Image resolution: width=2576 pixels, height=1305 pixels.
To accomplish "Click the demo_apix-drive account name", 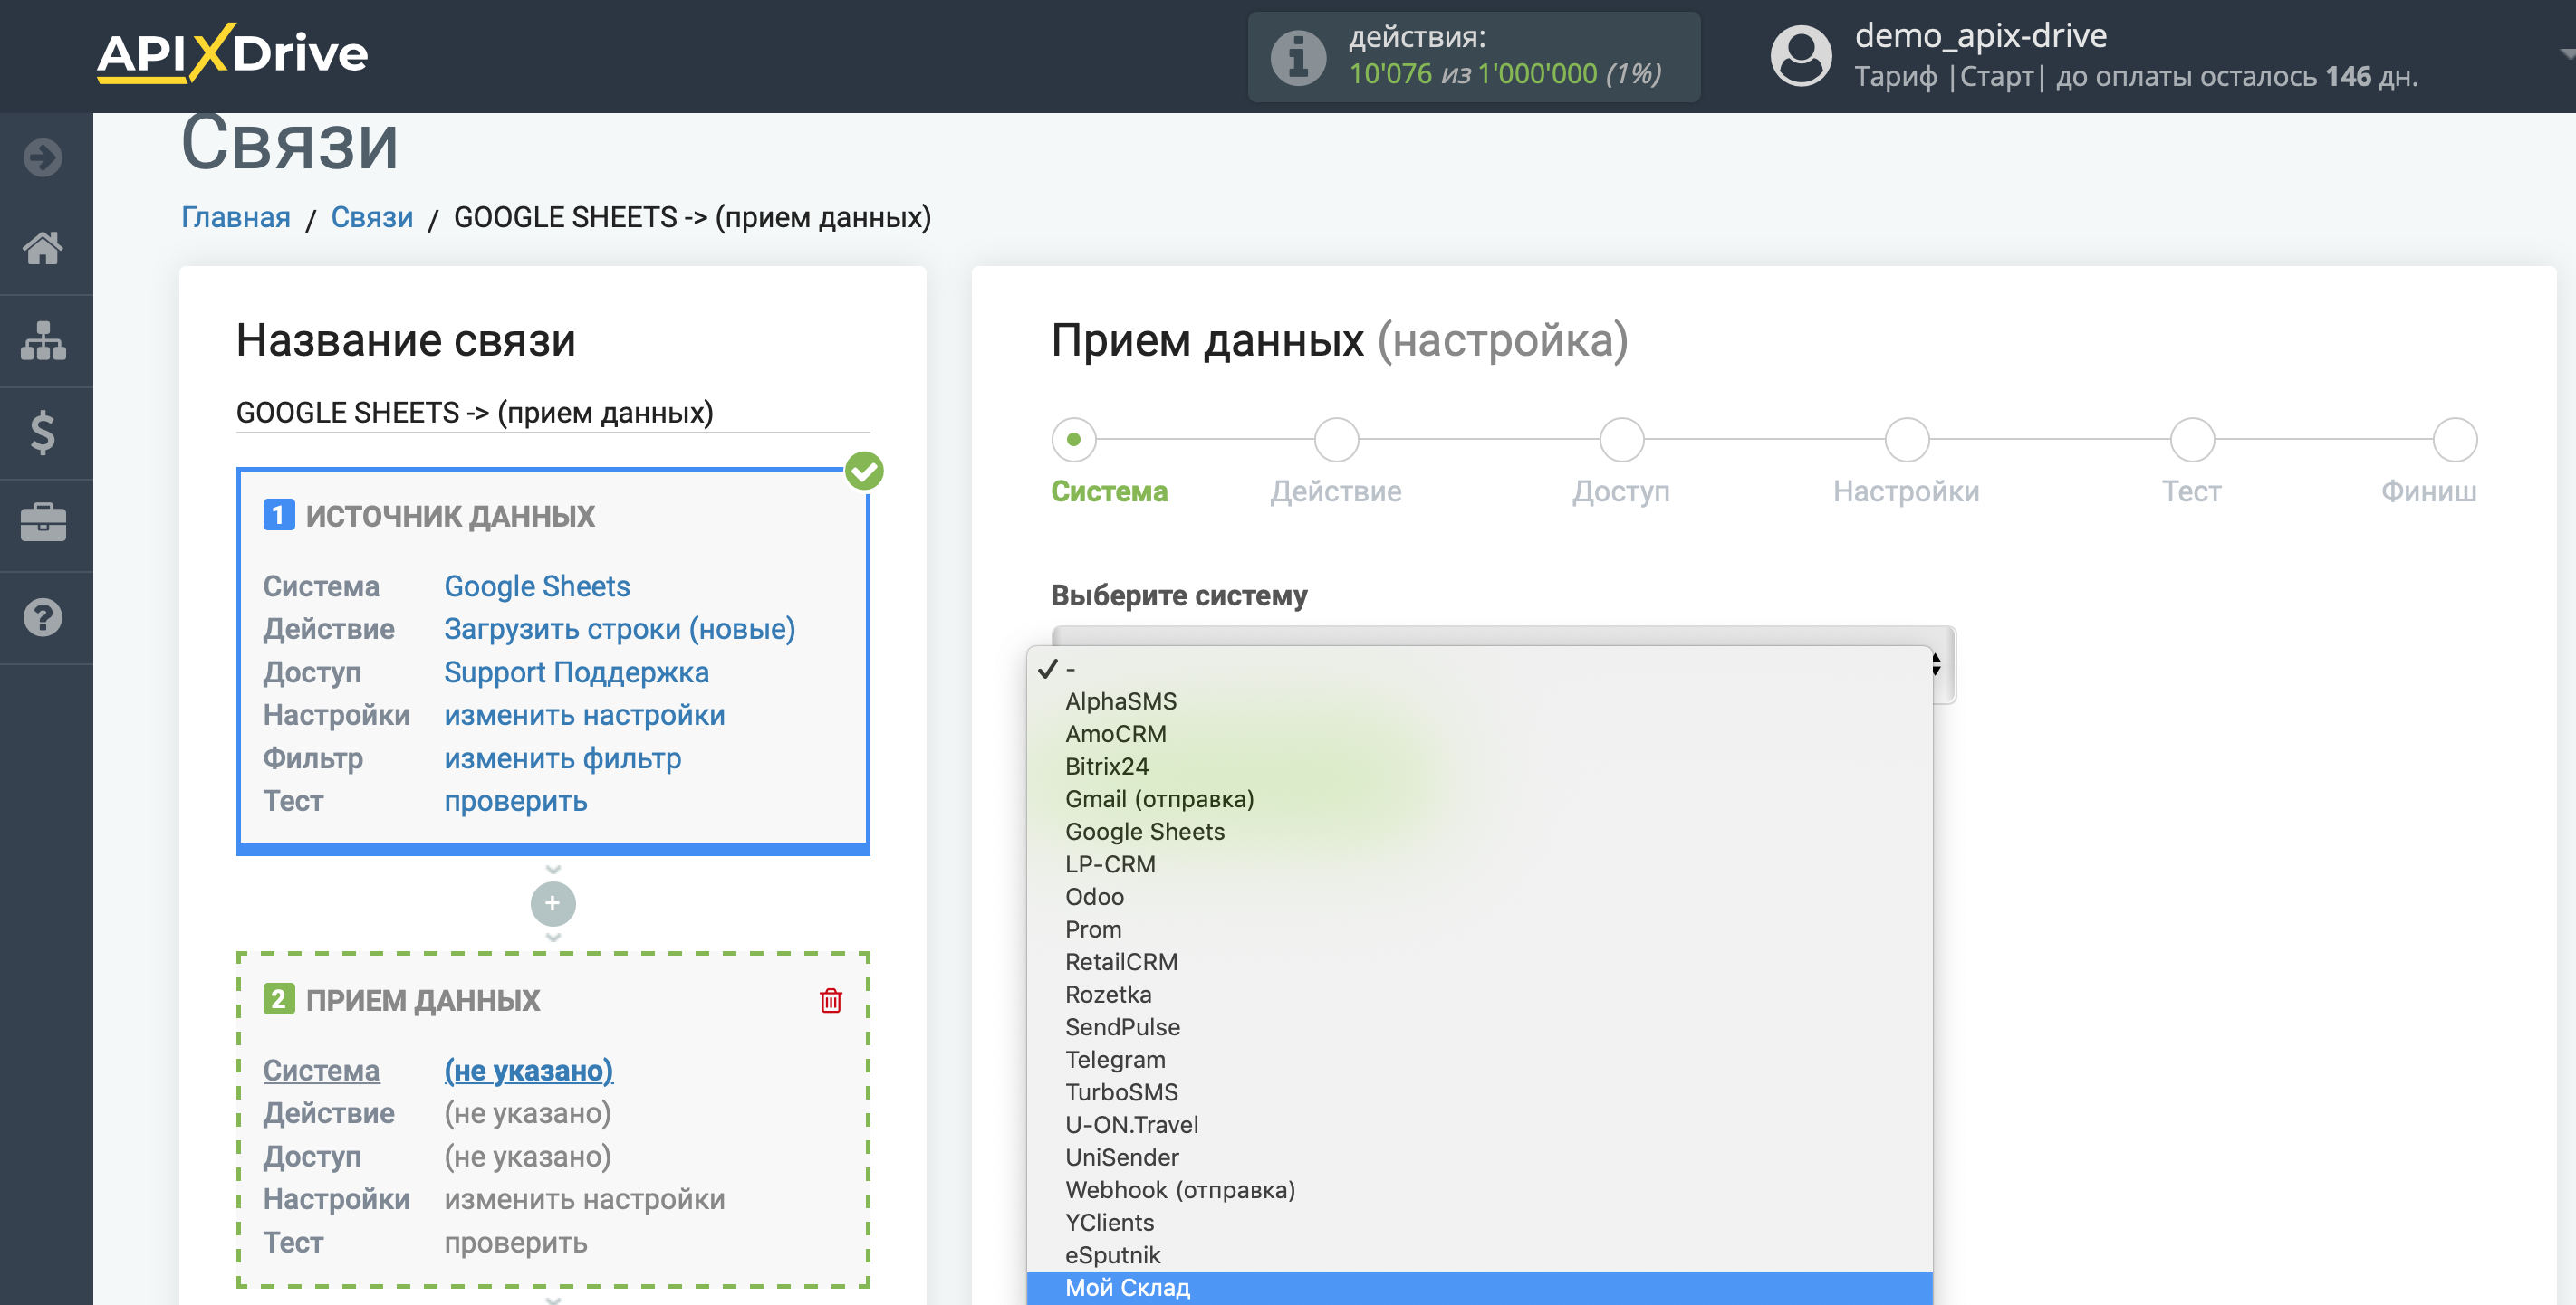I will [1980, 36].
